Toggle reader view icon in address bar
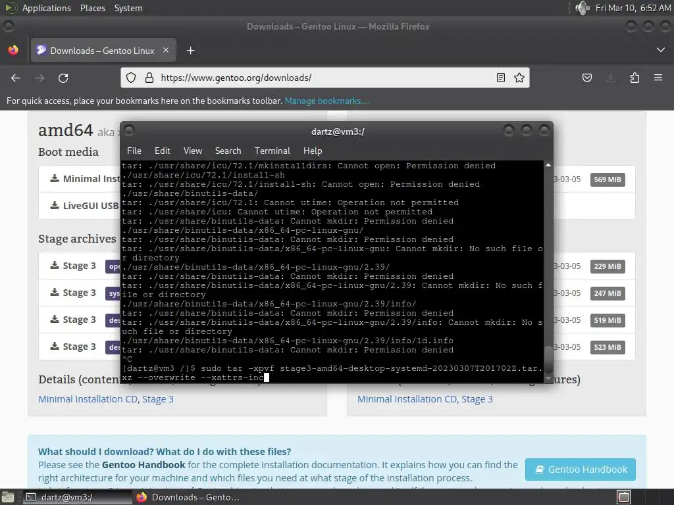 [500, 78]
